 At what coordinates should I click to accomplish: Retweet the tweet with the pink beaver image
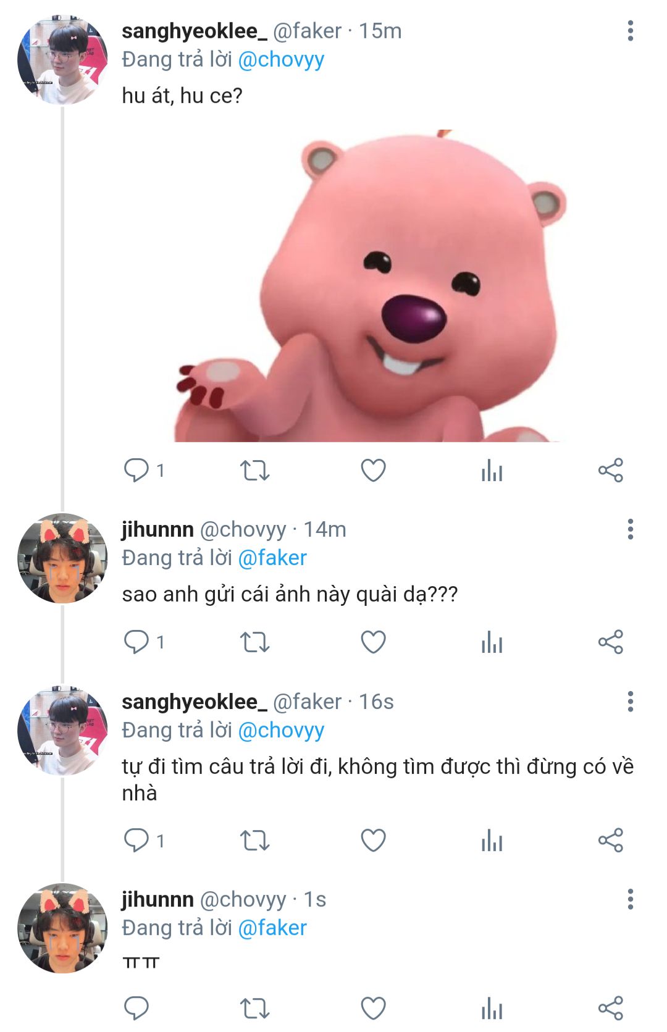pyautogui.click(x=254, y=471)
